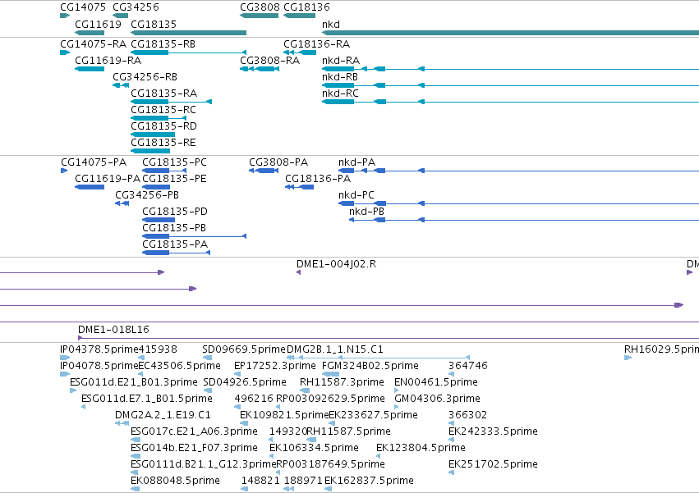Select EST EK242333.5prime
The image size is (699, 493).
493,432
